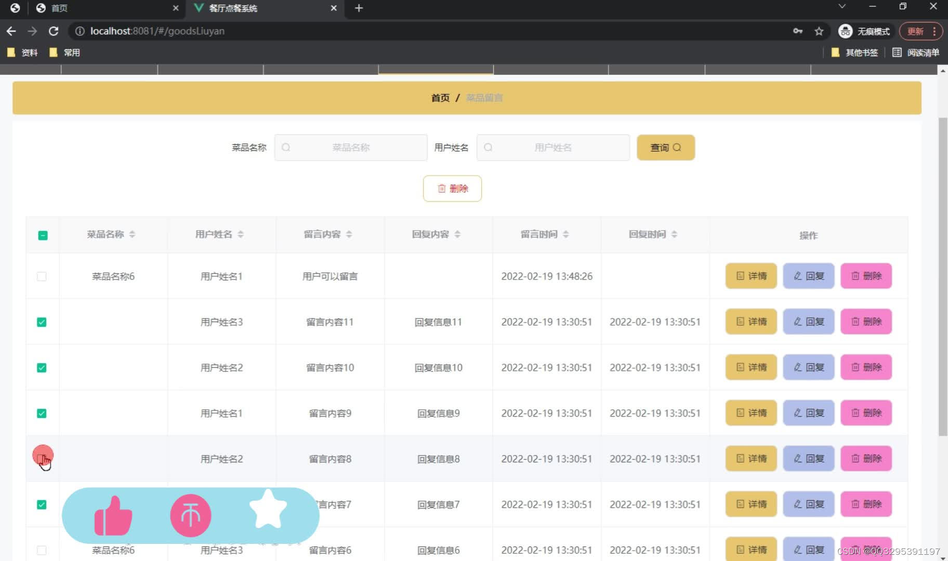Click the star favorite icon

268,509
